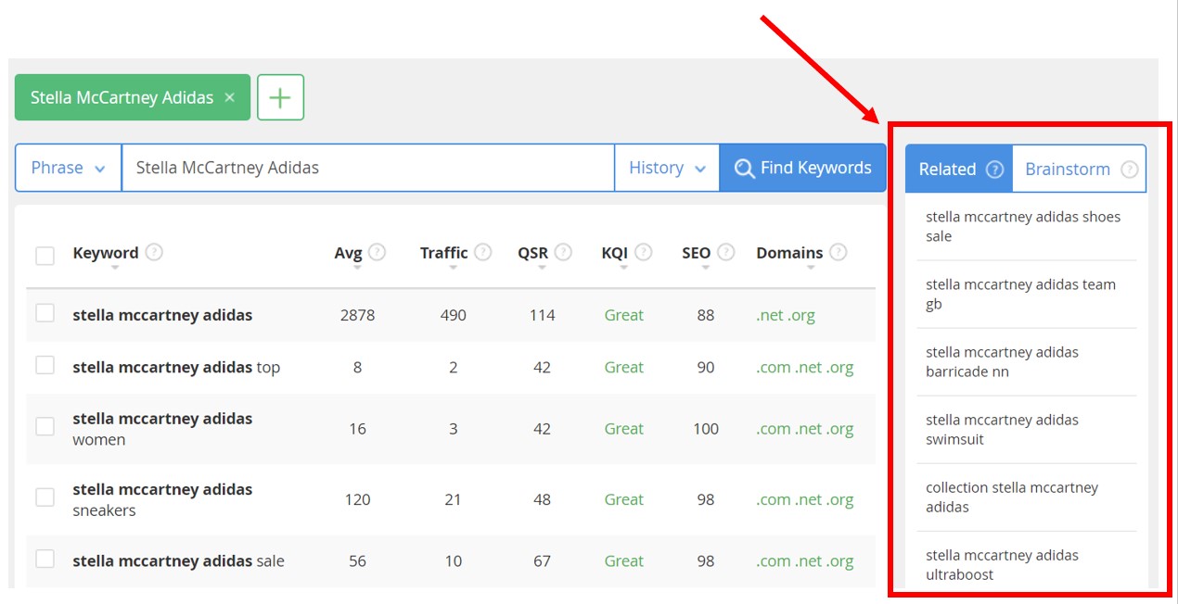Image resolution: width=1178 pixels, height=604 pixels.
Task: Sort by Avg column arrow
Action: pos(357,268)
